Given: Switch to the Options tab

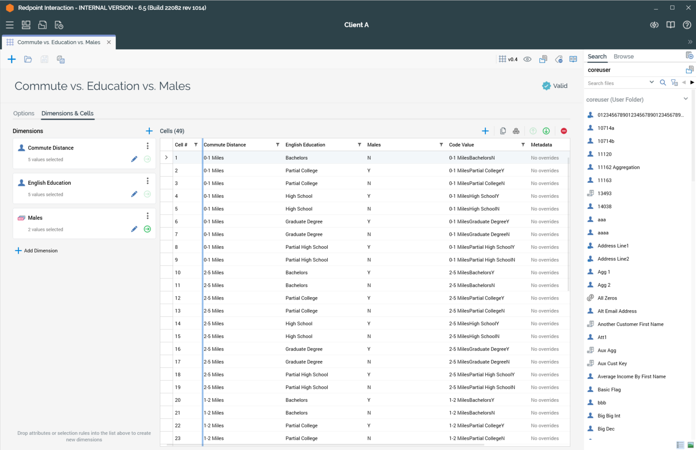Looking at the screenshot, I should 24,113.
